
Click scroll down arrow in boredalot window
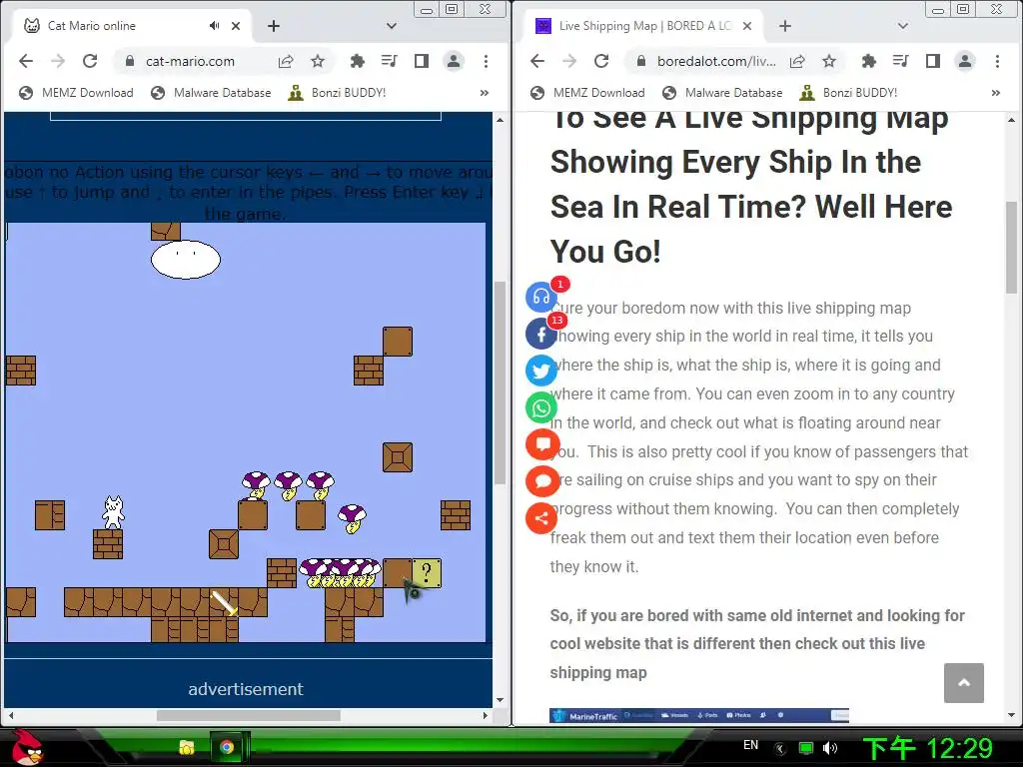click(1011, 715)
